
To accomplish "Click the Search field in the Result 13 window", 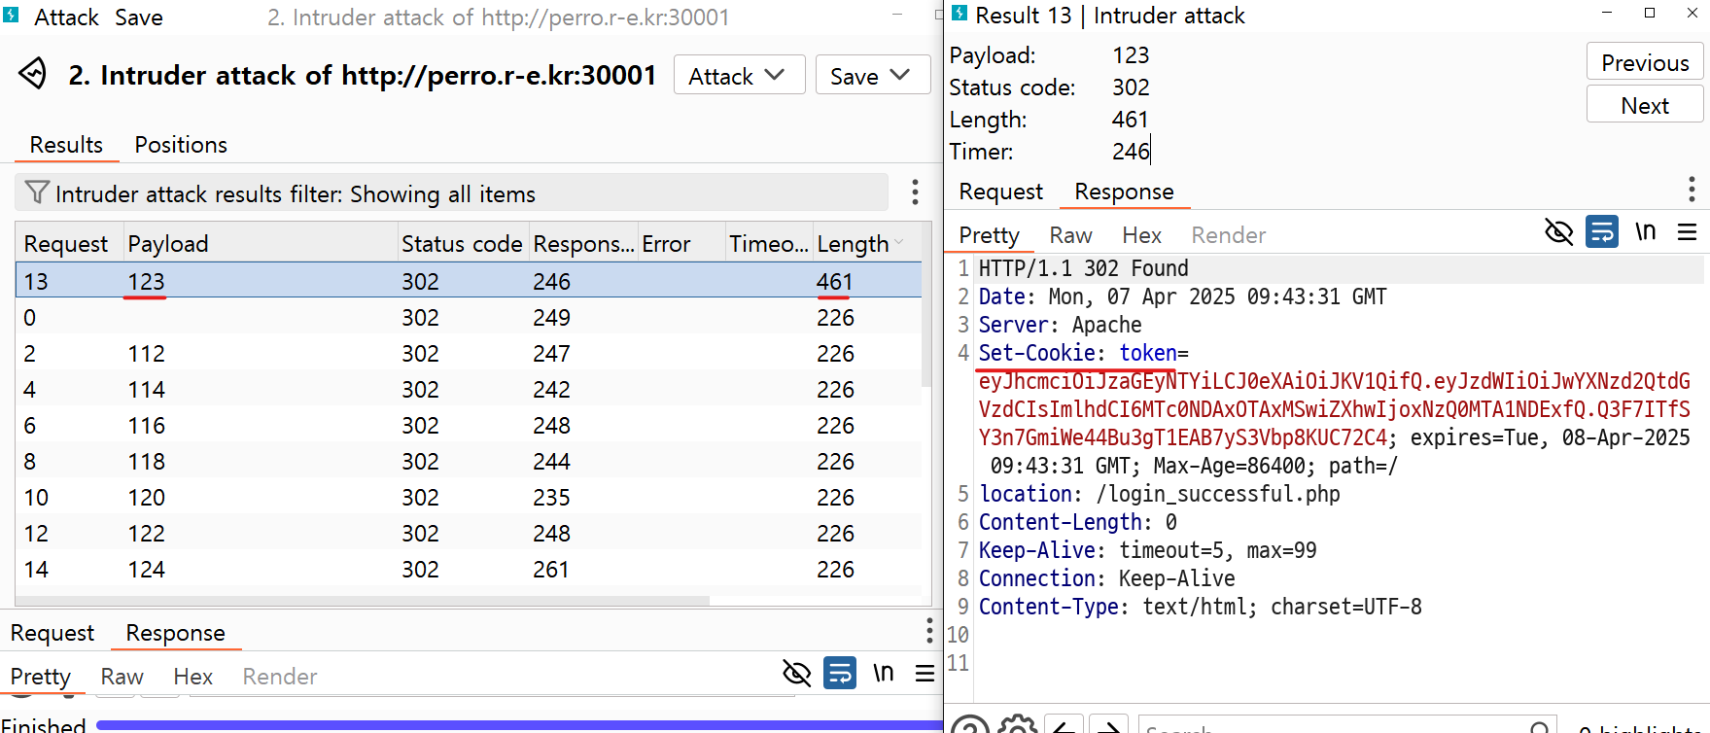I will [1347, 726].
